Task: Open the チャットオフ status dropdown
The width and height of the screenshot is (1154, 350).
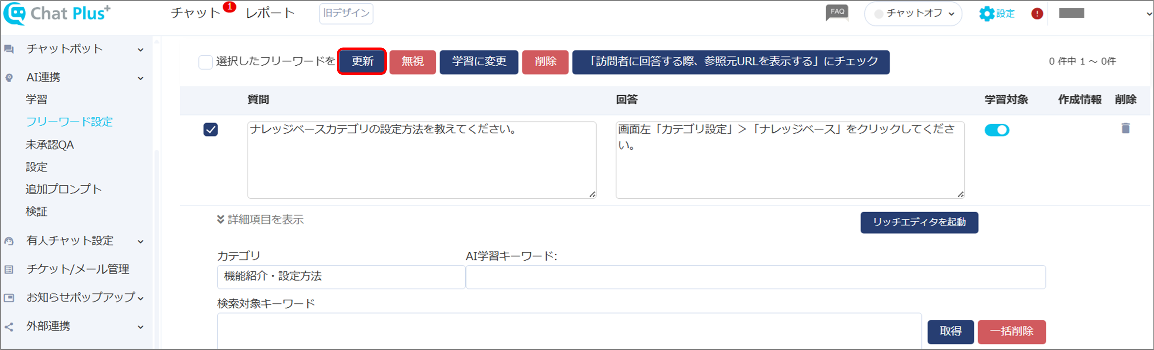Action: click(913, 14)
